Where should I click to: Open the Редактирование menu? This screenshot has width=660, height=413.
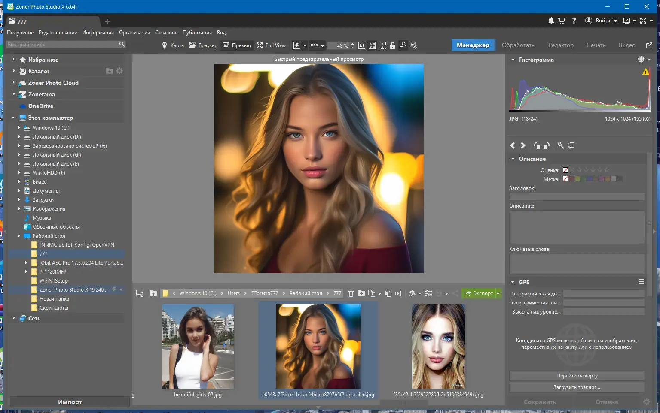pos(58,33)
